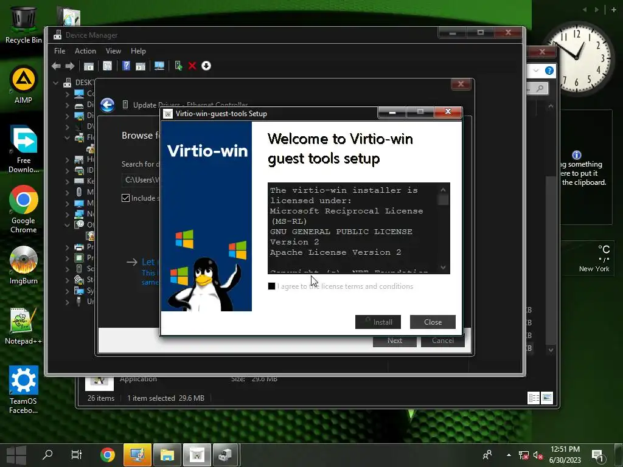Select the Free Download Manager desktop icon
This screenshot has width=623, height=467.
pyautogui.click(x=23, y=150)
